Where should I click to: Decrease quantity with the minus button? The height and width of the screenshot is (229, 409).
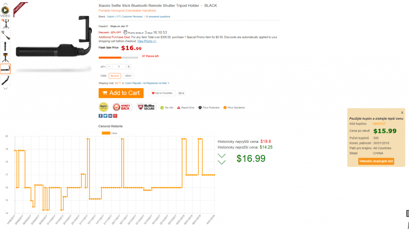(109, 67)
